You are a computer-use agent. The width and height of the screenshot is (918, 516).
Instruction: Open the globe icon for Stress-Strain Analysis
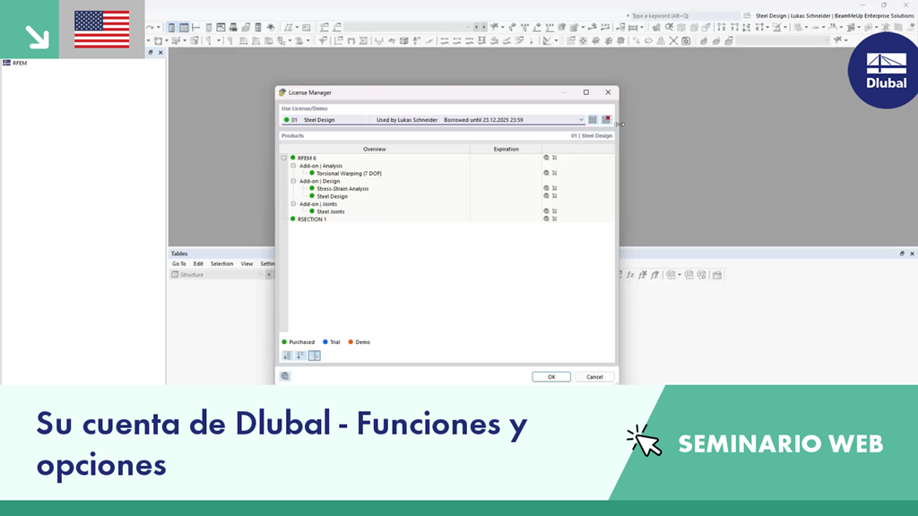546,188
